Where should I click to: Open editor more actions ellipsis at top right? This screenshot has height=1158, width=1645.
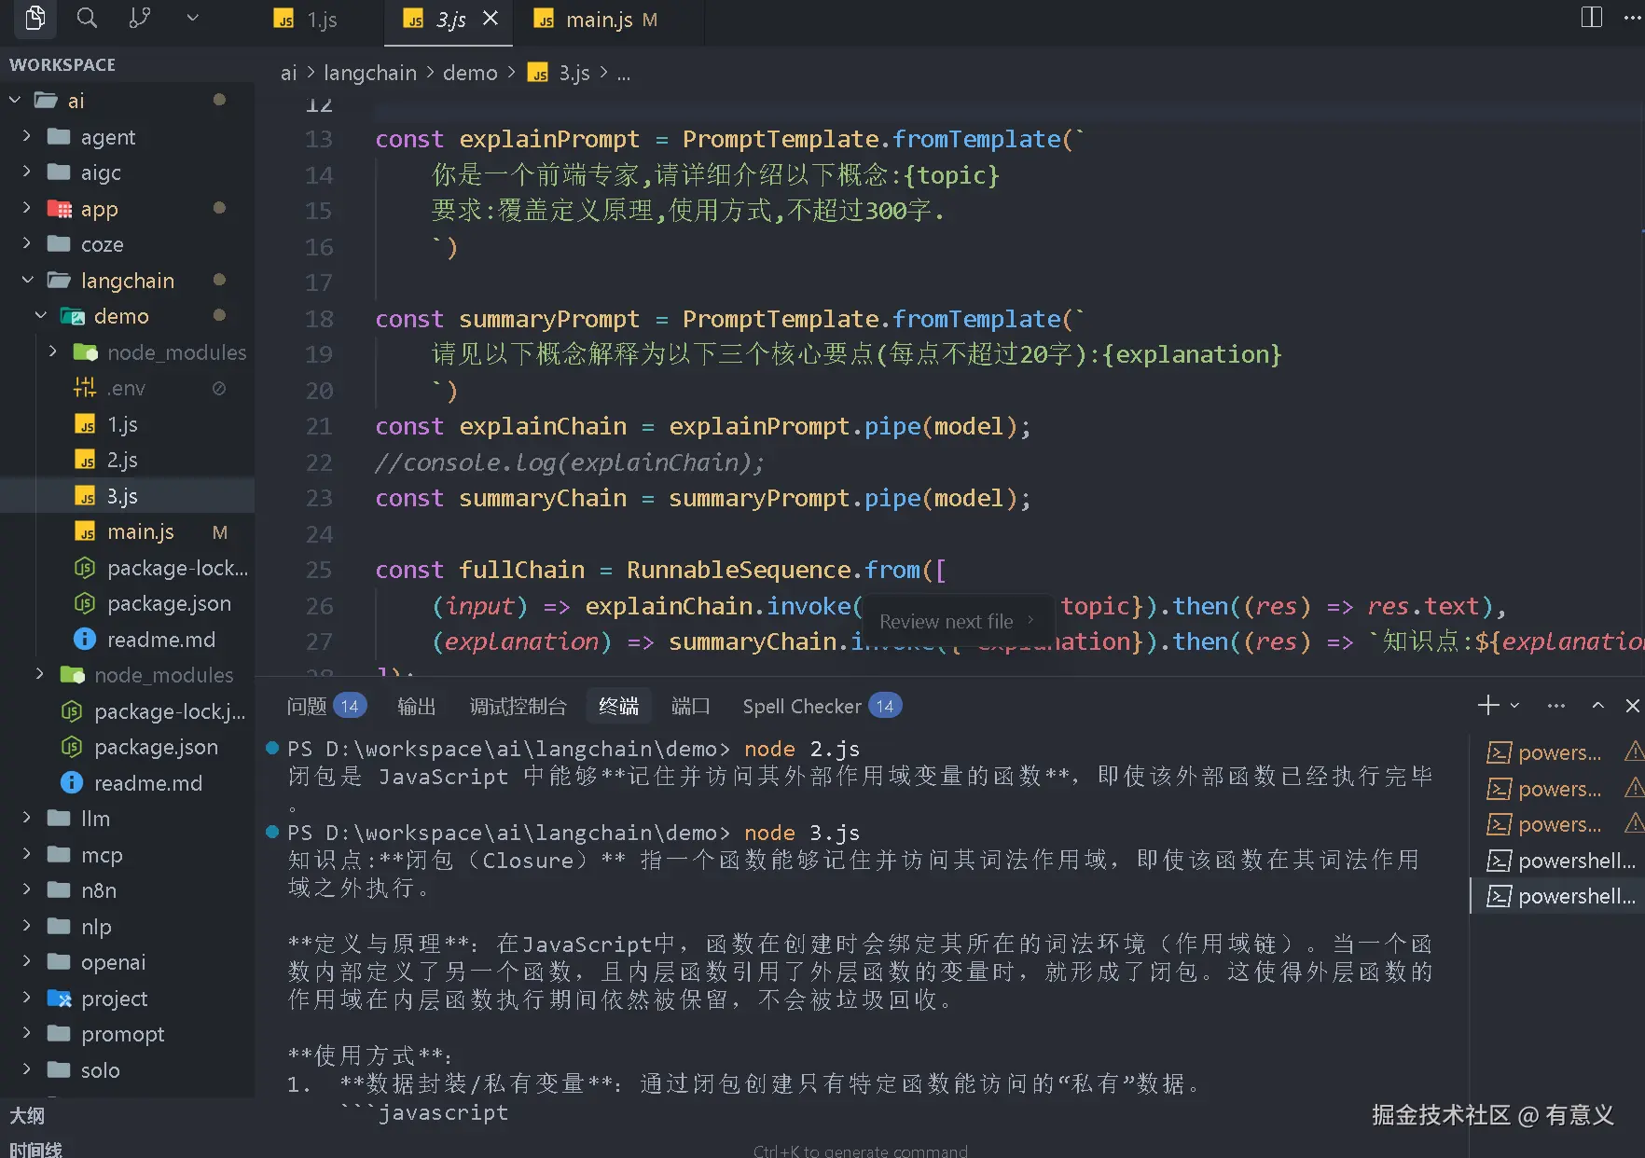[1634, 18]
